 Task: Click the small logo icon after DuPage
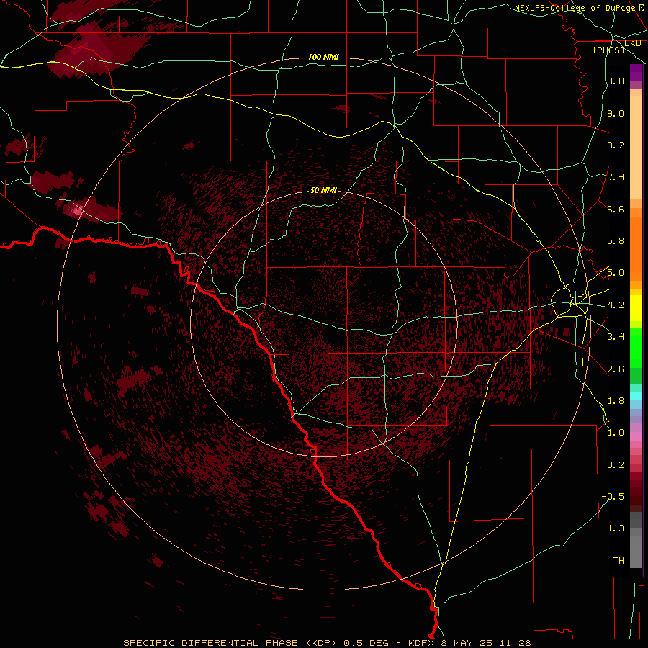point(642,7)
